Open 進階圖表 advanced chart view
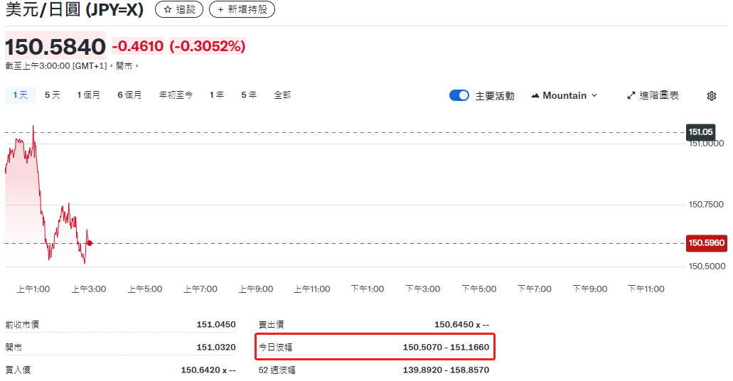Image resolution: width=733 pixels, height=381 pixels. (x=653, y=95)
